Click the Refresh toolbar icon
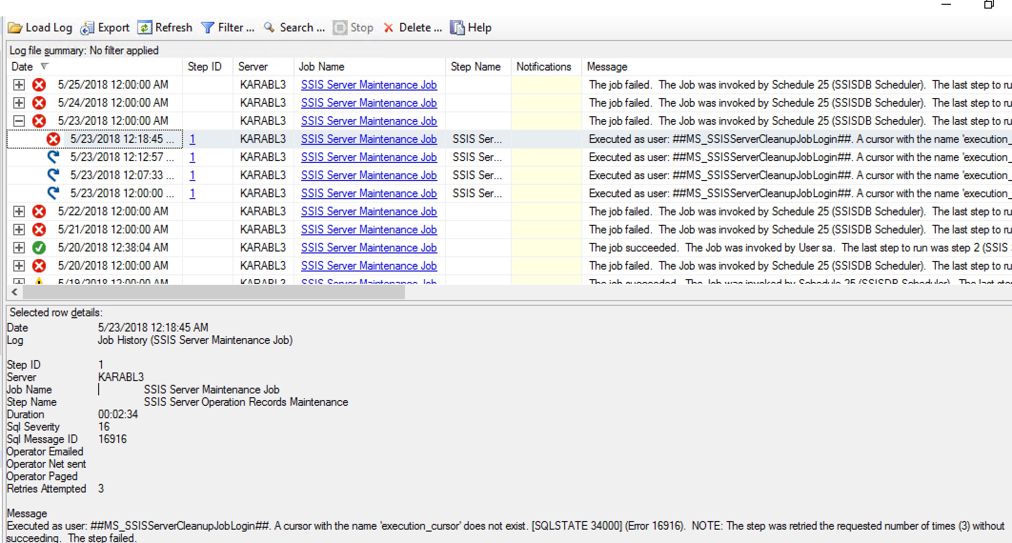The image size is (1012, 543). 144,28
